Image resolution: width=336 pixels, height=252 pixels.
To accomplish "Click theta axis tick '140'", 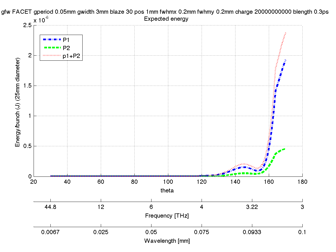I will [235, 182].
